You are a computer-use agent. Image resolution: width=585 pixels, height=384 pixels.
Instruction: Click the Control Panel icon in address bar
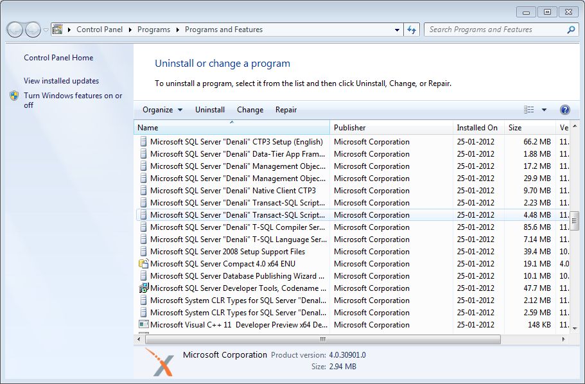pyautogui.click(x=57, y=30)
